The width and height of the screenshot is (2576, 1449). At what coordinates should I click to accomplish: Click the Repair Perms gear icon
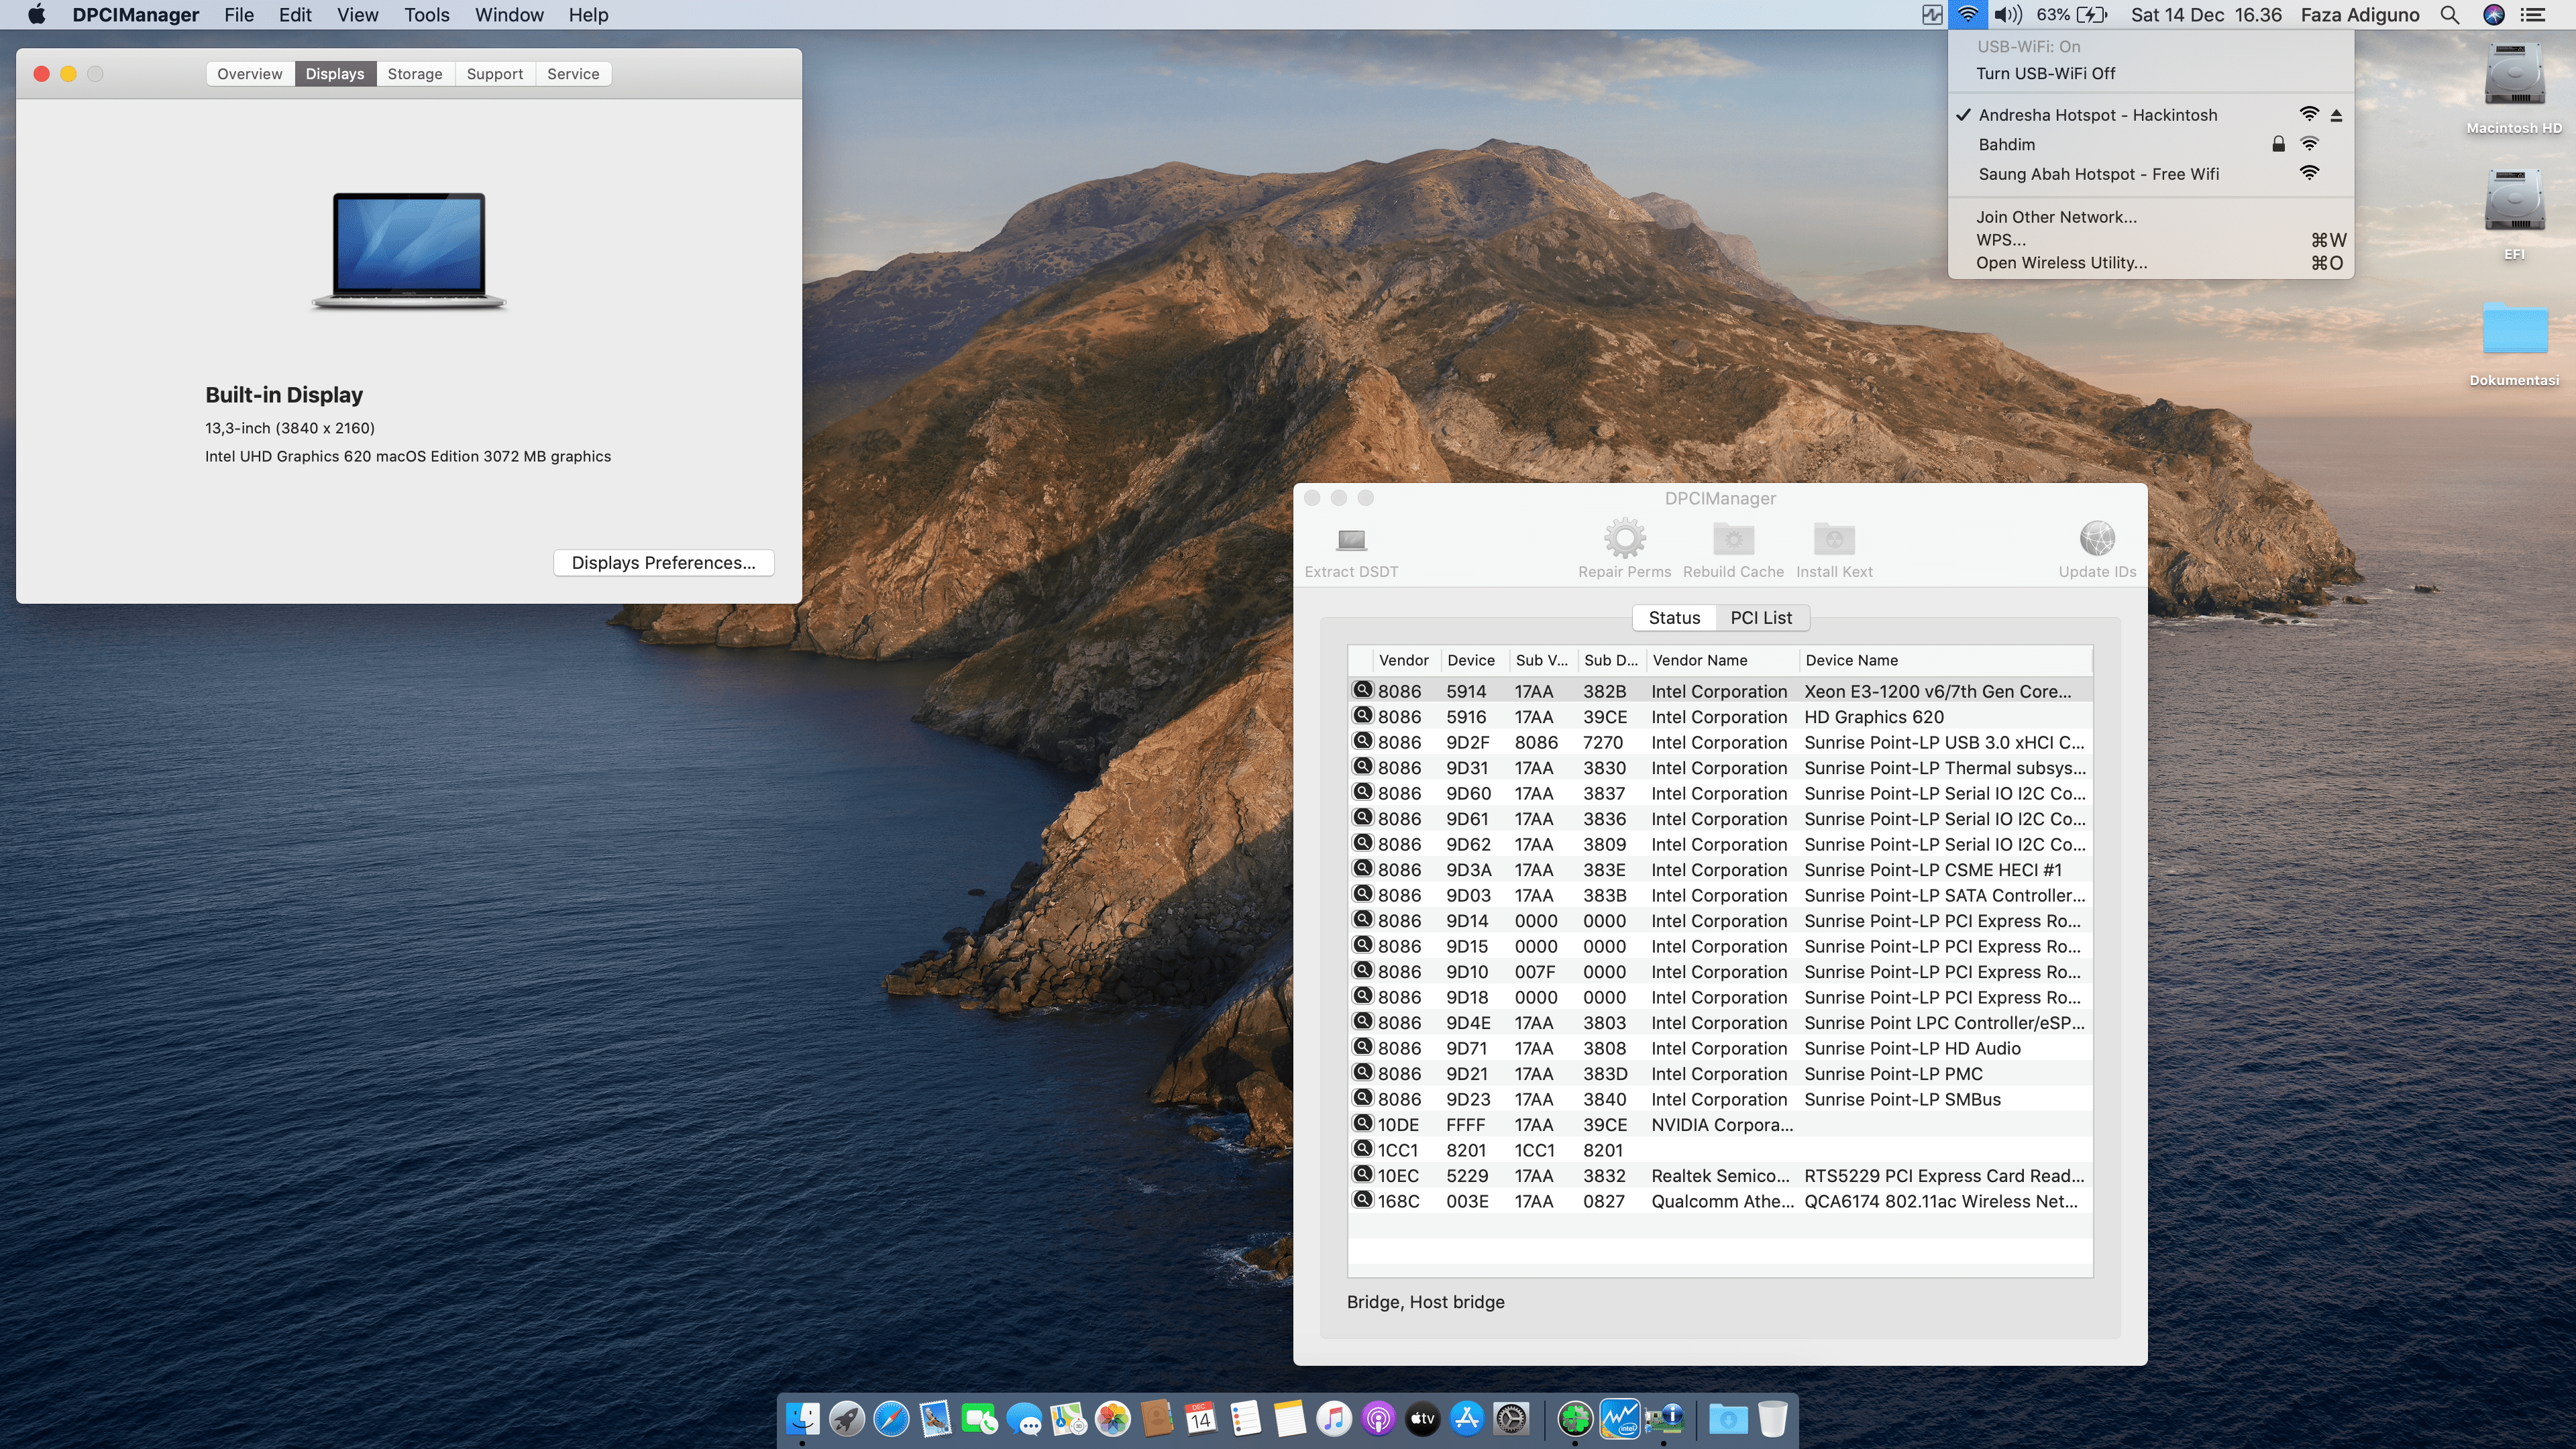click(x=1624, y=539)
